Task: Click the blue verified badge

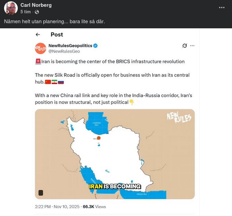Action: (x=96, y=46)
